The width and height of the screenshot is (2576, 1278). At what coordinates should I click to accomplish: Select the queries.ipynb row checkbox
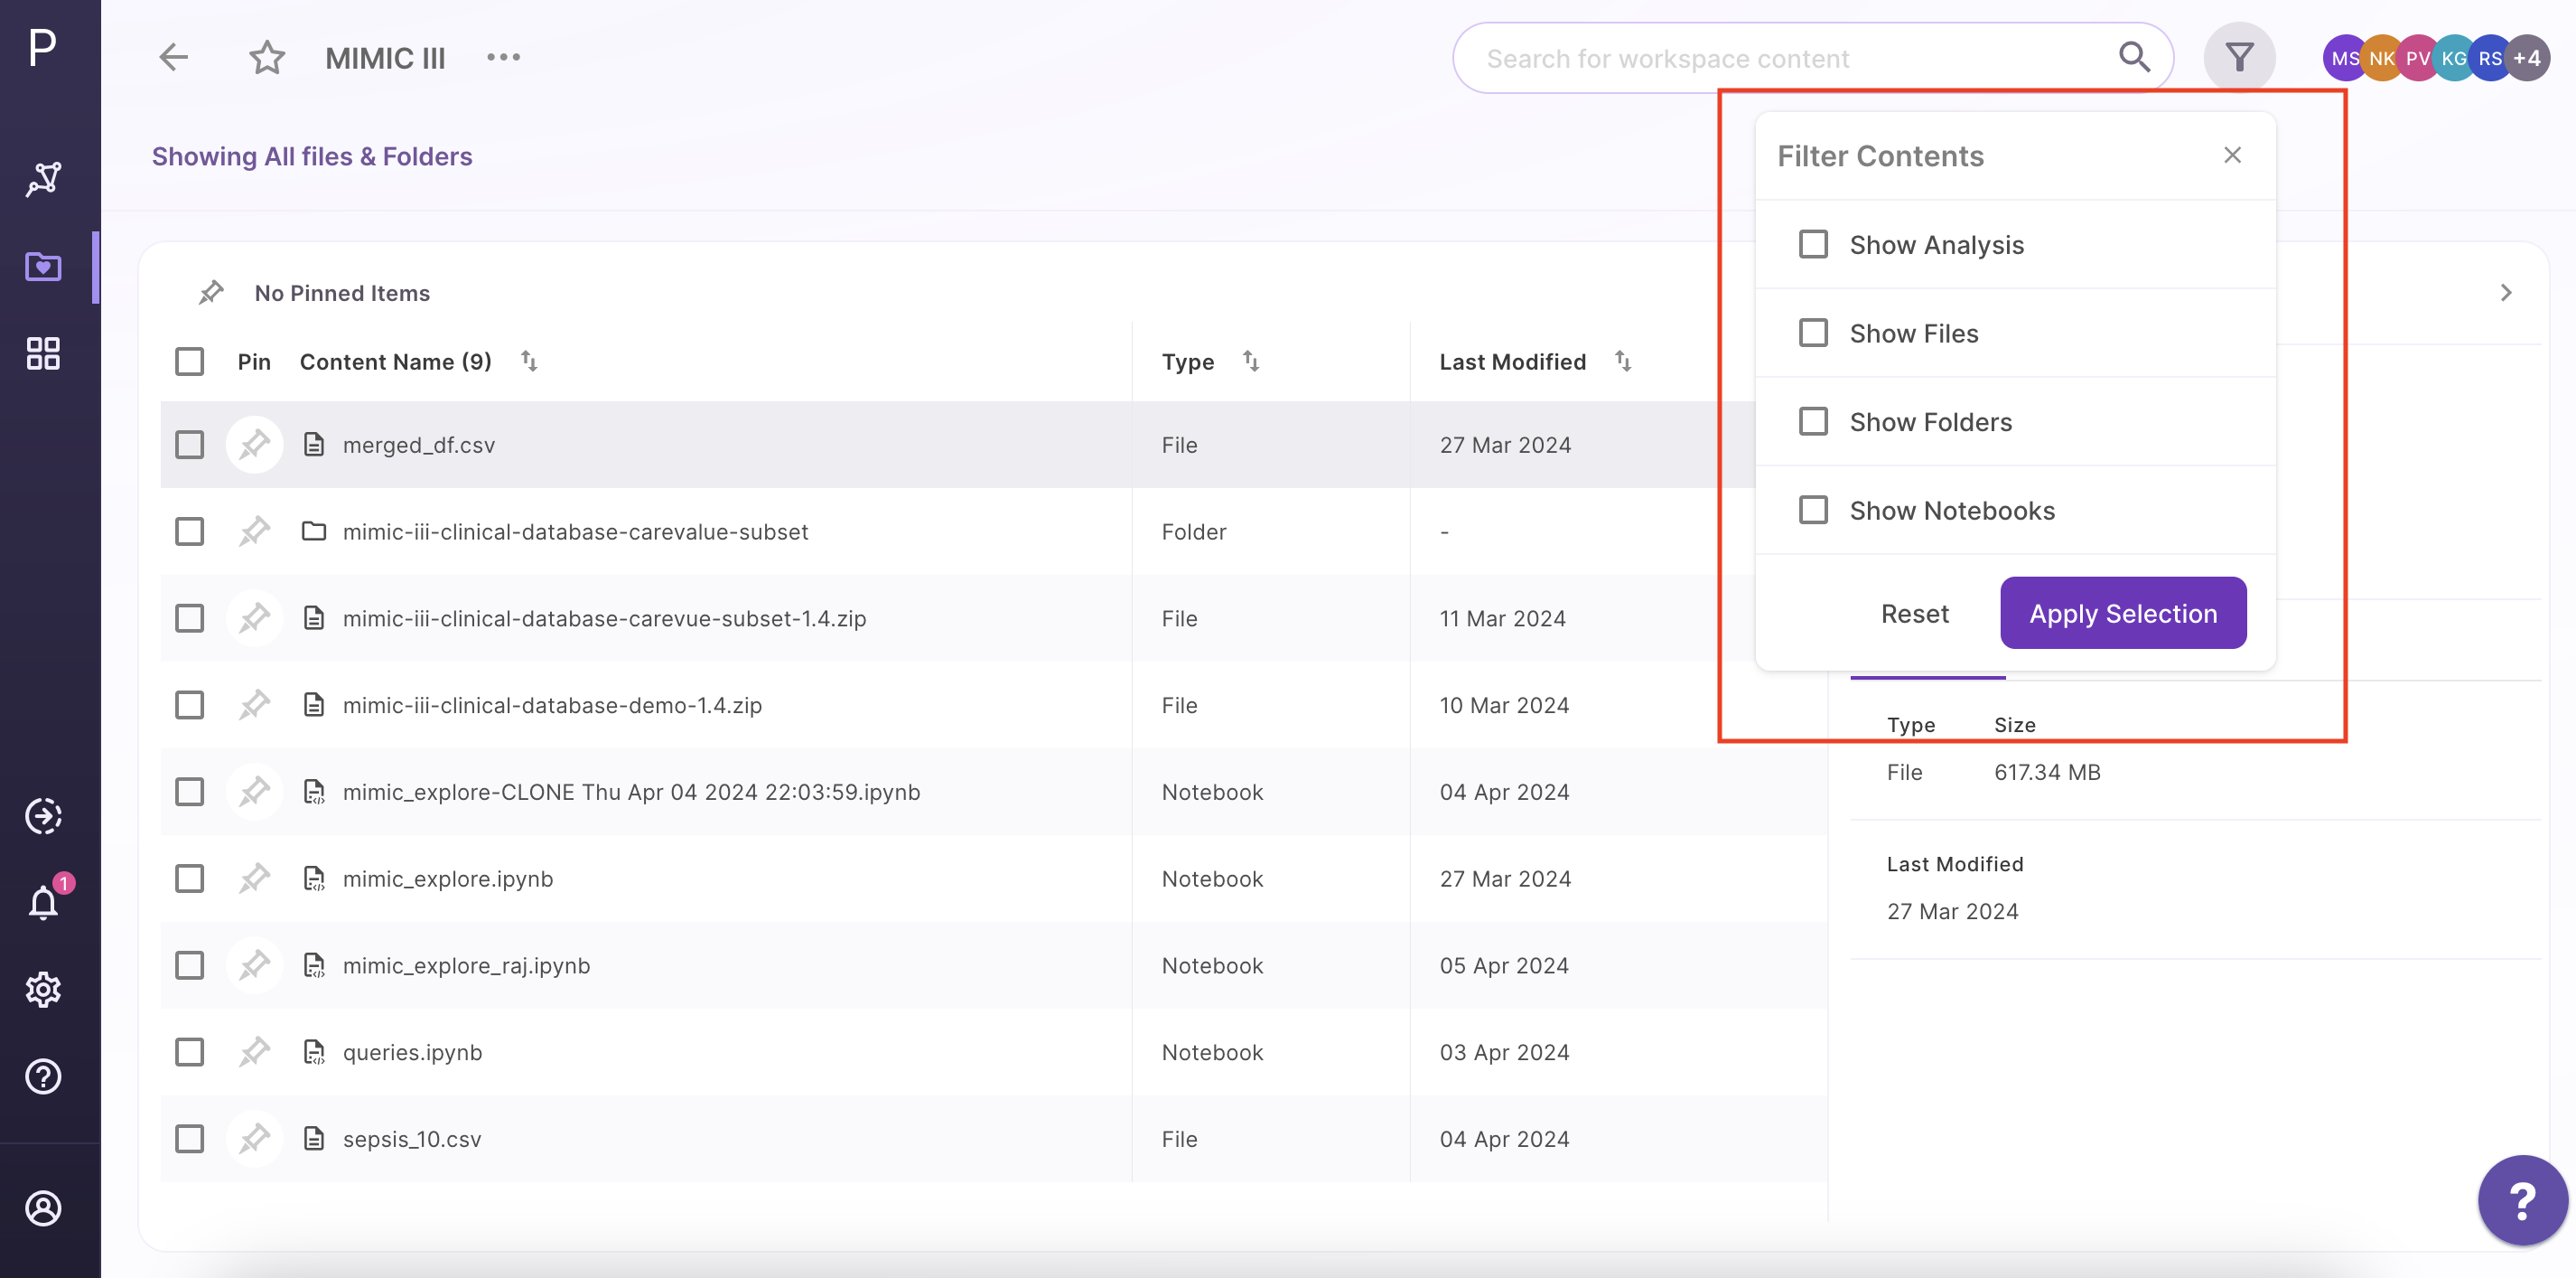click(189, 1052)
